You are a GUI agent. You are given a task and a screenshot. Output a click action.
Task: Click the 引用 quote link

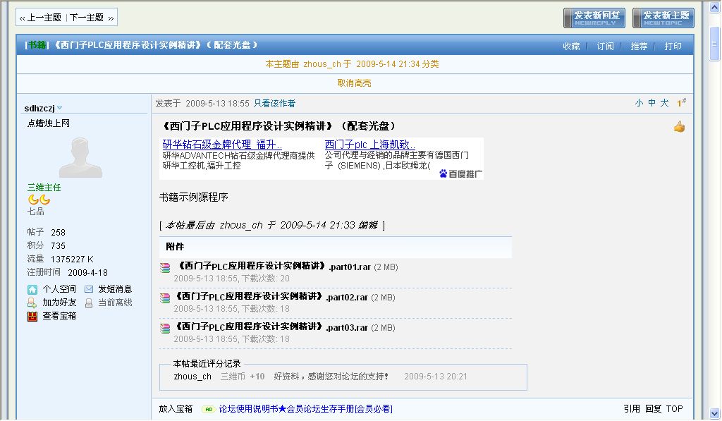pos(632,408)
